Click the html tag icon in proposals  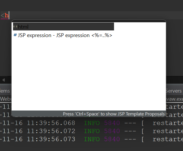(x=15, y=27)
